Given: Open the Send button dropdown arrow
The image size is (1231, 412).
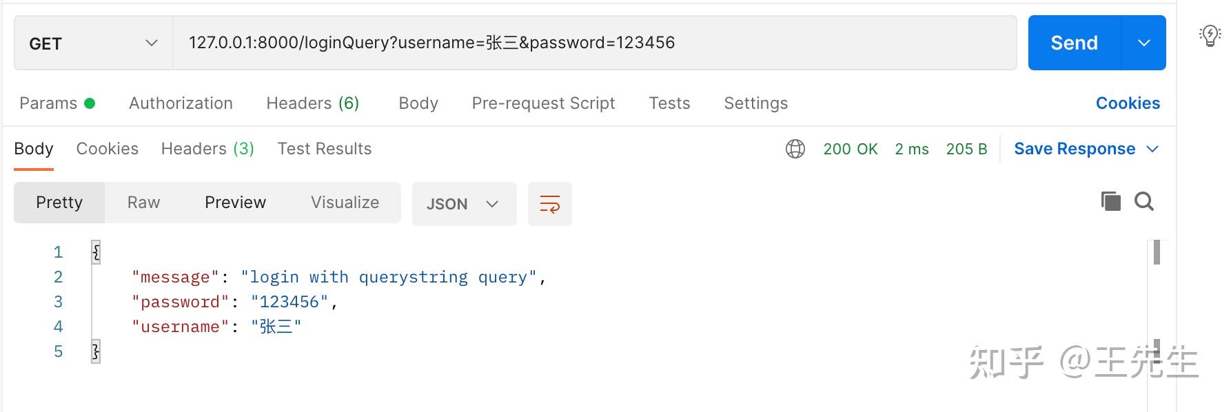Looking at the screenshot, I should 1143,43.
